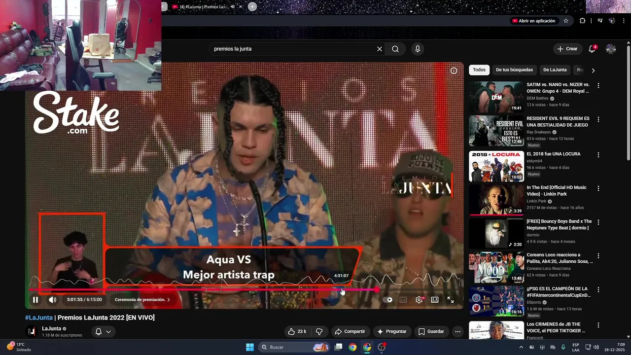This screenshot has width=631, height=355.
Task: Open the Ceremonia de premiación chapter list
Action: (x=142, y=299)
